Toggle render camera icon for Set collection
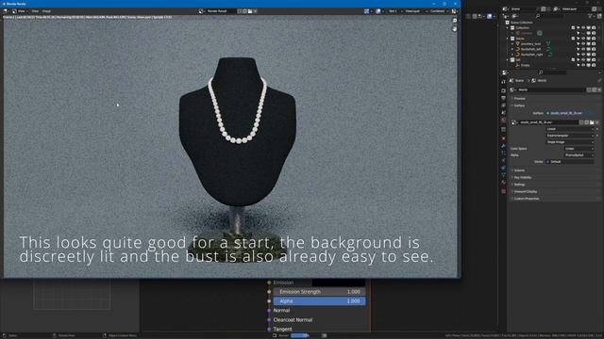 point(594,59)
